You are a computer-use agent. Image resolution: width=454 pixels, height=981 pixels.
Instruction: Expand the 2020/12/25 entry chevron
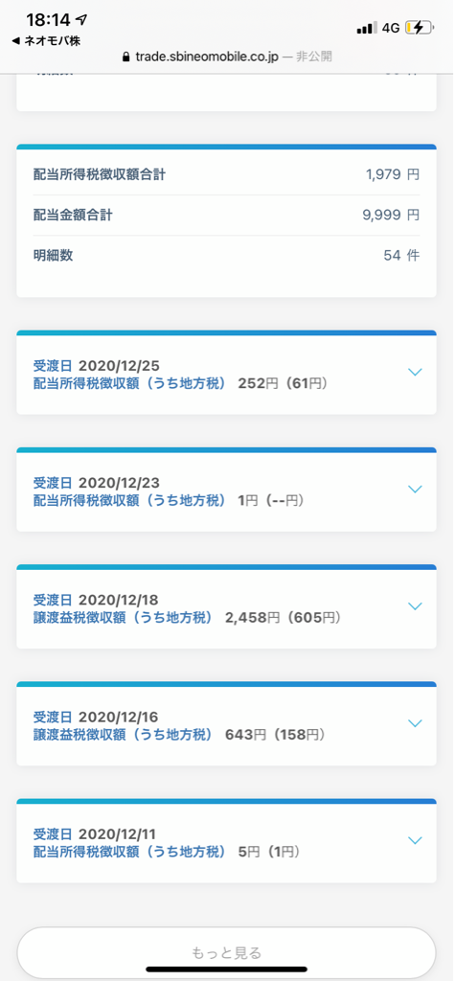(415, 373)
